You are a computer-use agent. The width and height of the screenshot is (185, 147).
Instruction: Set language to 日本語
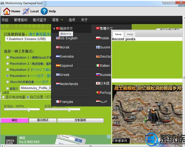click(103, 83)
